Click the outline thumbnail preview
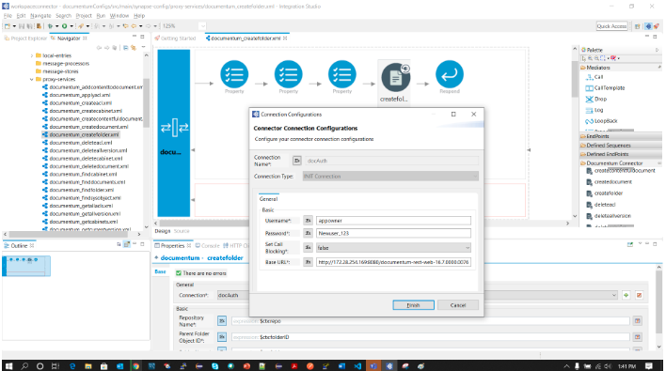 tap(26, 266)
